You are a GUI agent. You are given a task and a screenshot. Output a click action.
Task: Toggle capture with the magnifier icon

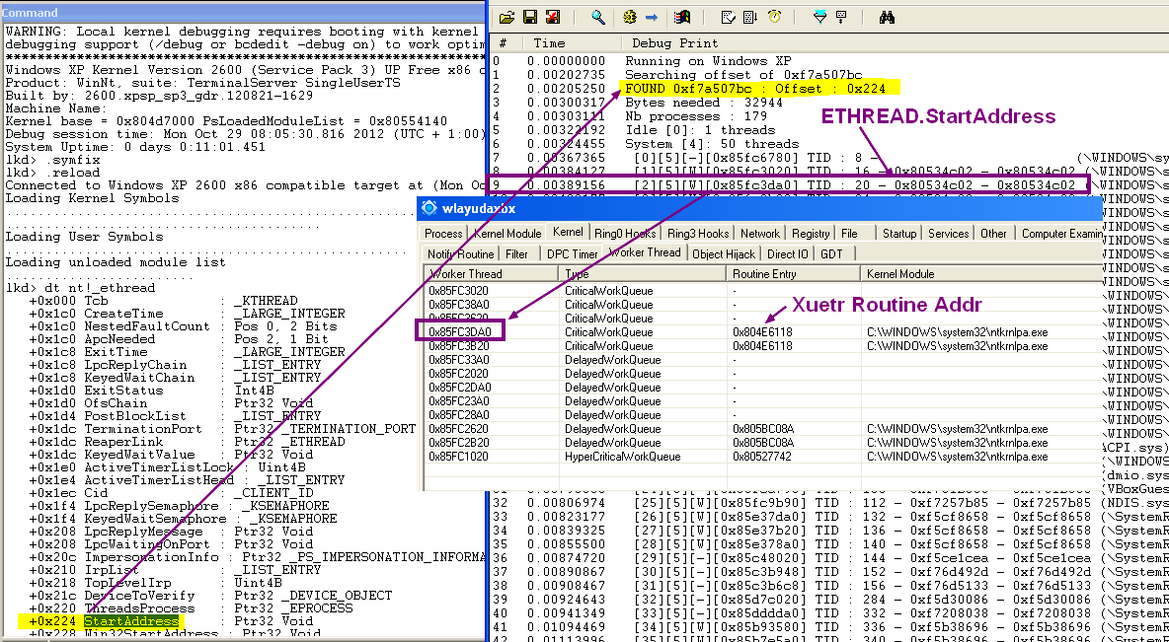[x=598, y=17]
